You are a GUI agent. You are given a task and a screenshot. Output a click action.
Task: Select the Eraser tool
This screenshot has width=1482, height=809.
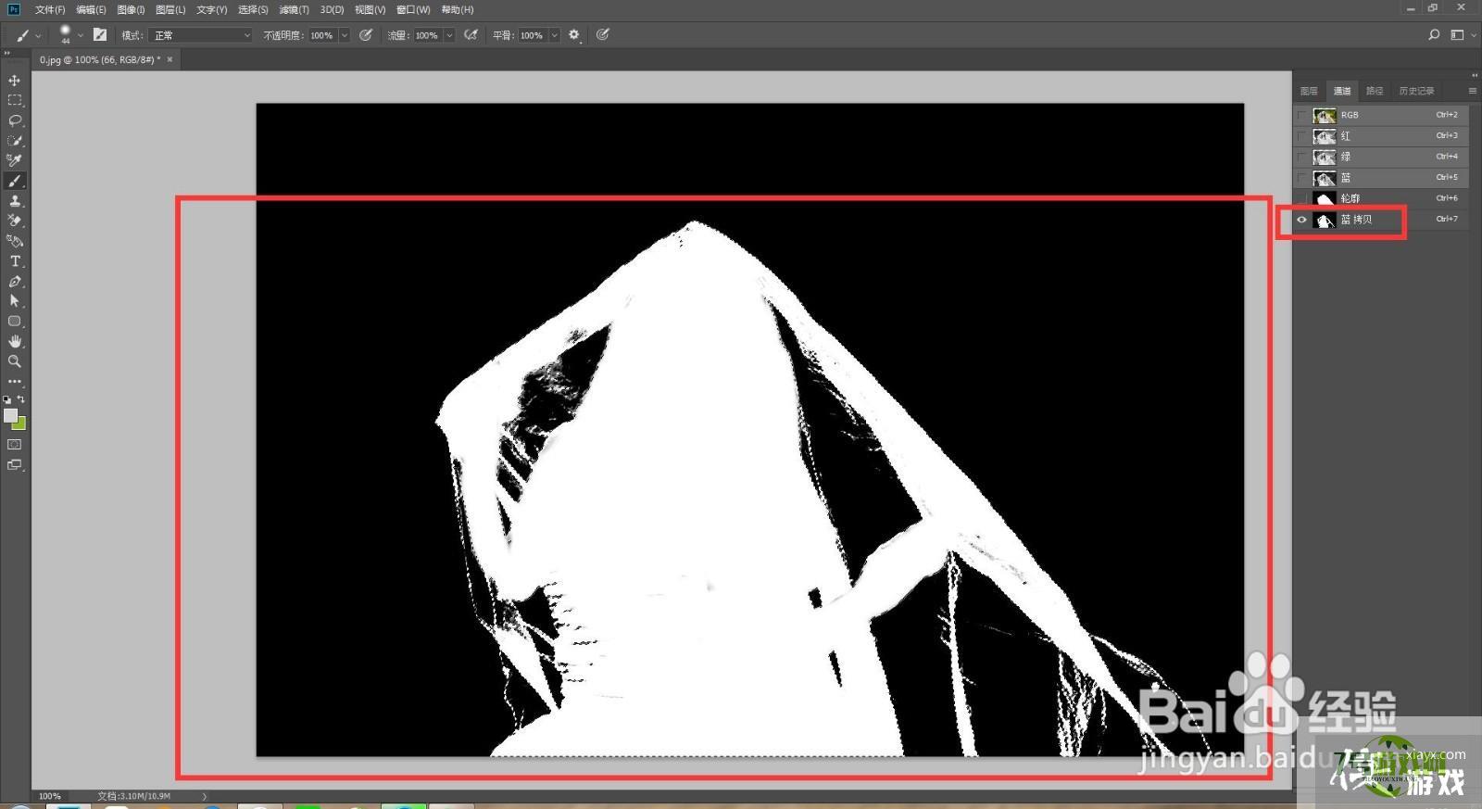point(14,221)
